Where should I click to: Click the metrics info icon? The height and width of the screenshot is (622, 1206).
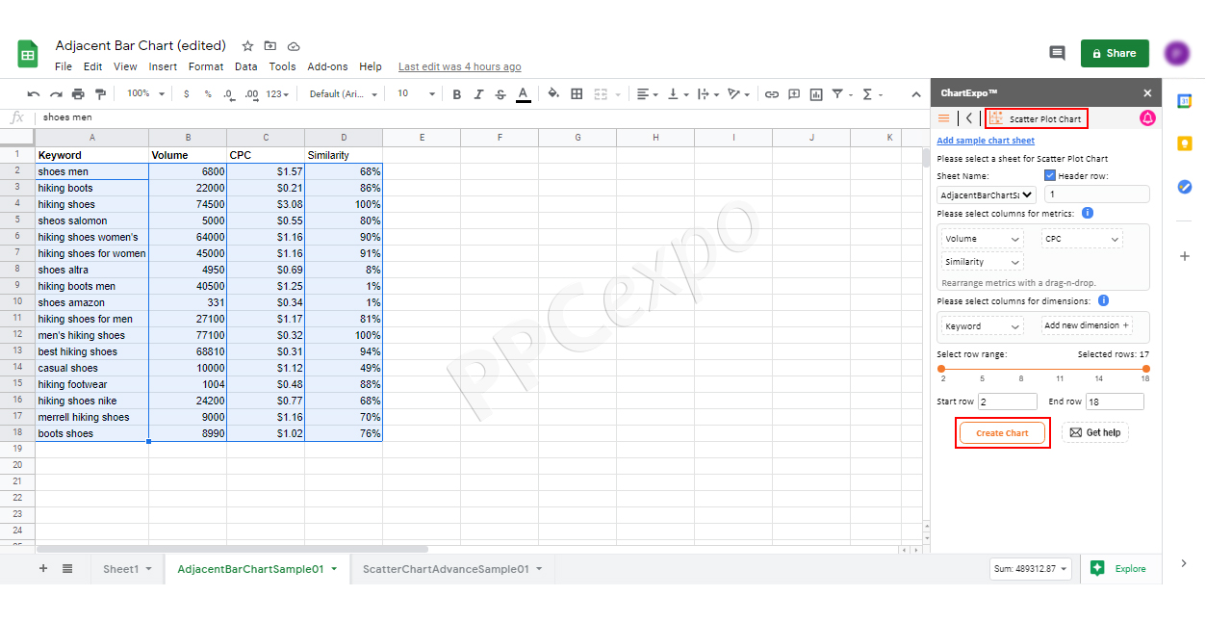tap(1088, 213)
